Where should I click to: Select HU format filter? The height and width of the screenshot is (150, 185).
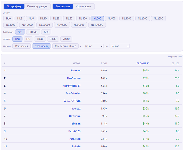click(x=28, y=39)
